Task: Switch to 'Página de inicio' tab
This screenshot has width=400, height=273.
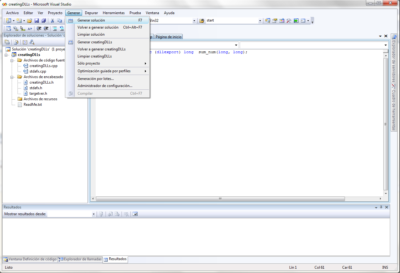Action: click(x=168, y=37)
